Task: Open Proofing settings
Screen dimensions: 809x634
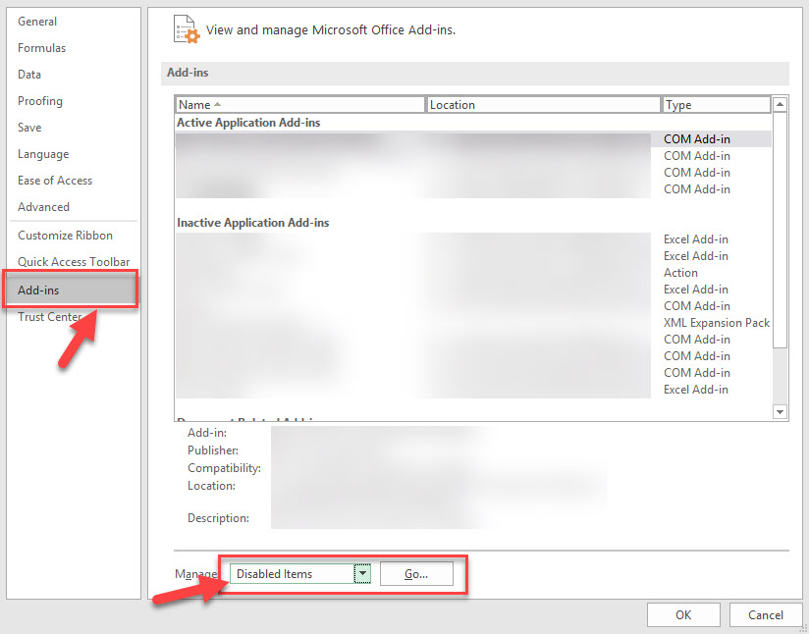Action: [x=40, y=101]
